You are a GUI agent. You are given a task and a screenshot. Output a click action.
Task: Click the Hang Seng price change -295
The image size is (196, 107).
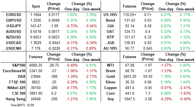tap(54, 99)
